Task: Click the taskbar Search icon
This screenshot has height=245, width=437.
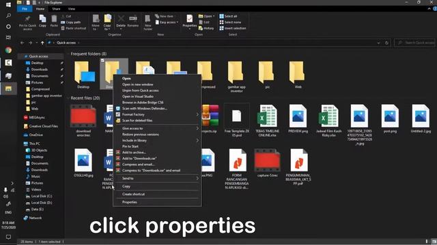Action: 8,16
